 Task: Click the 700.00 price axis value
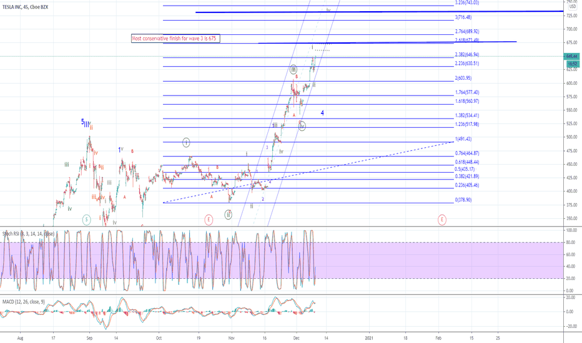[571, 29]
